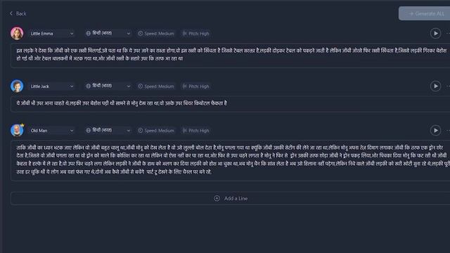Adjust Pitch: High on Little Emma line

coord(195,34)
